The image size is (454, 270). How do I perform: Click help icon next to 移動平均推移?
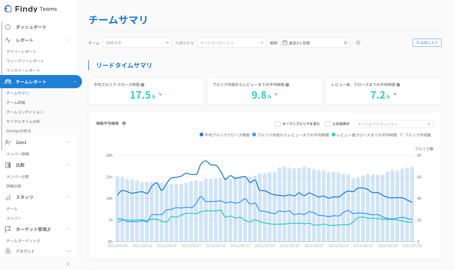[x=124, y=123]
